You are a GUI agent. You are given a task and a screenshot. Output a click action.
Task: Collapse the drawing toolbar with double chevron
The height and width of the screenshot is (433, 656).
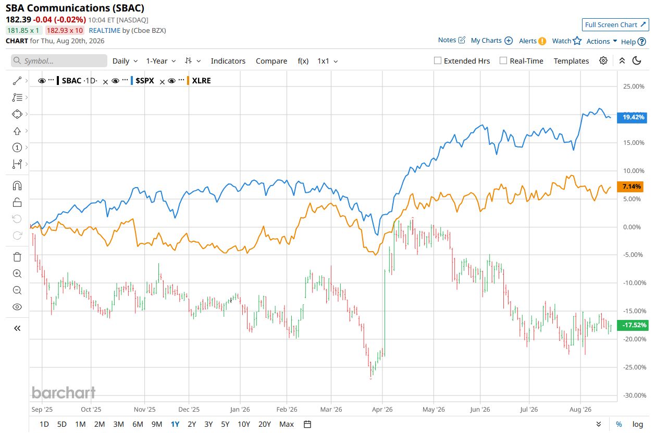tap(17, 328)
